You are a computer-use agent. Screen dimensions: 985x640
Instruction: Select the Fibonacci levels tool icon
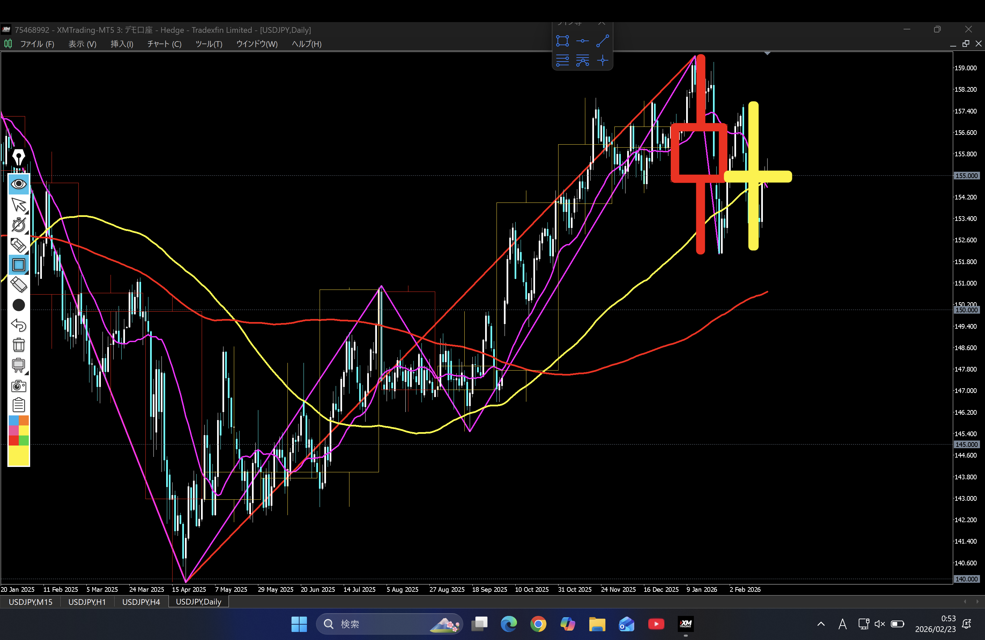pyautogui.click(x=562, y=61)
